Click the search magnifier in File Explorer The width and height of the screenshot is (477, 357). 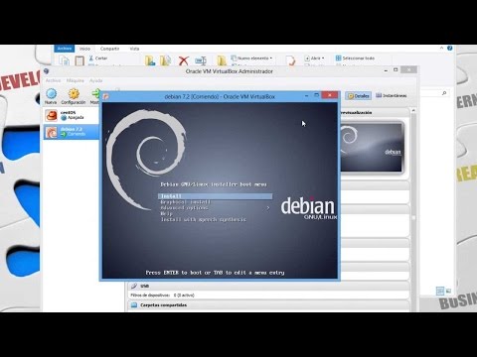444,93
